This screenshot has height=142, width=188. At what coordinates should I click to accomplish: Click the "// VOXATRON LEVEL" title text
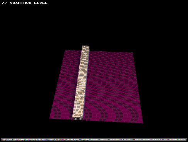tap(25, 3)
